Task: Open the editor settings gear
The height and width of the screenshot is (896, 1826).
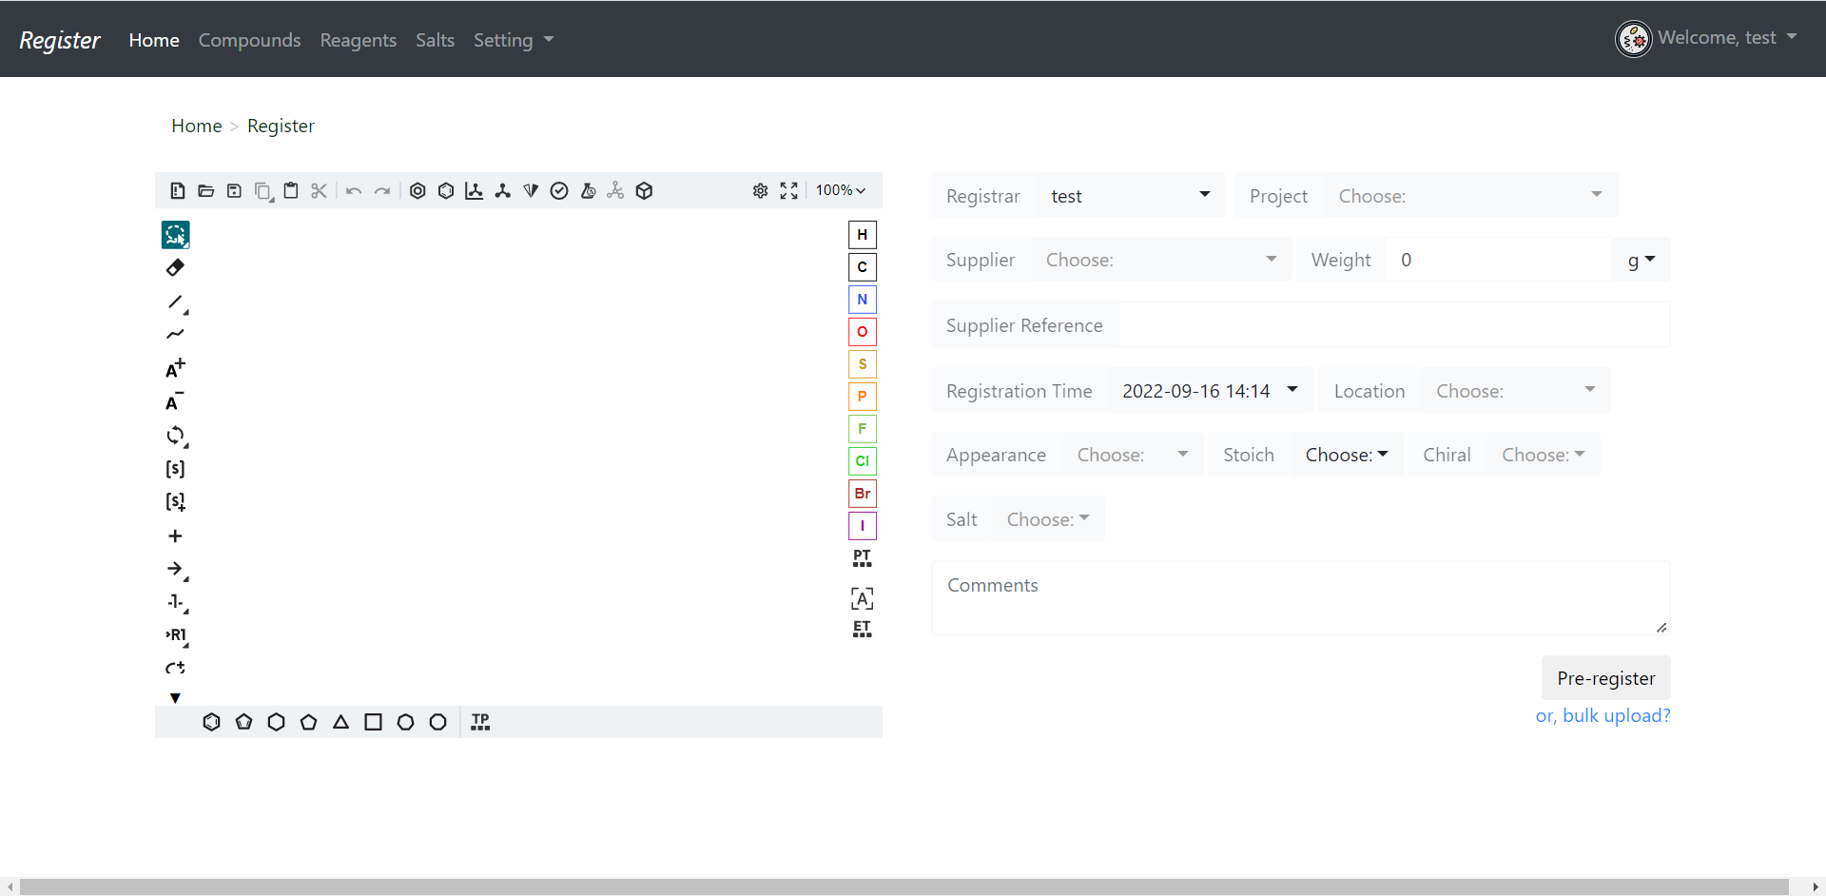Action: (x=760, y=191)
